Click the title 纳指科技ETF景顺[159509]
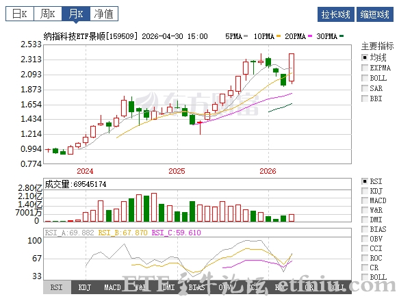The height and width of the screenshot is (301, 399). (90, 36)
